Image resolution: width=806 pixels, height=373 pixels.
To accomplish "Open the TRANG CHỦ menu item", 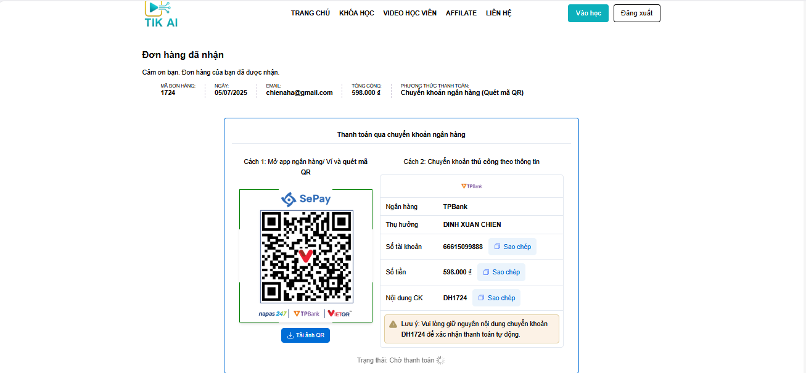I will (310, 13).
